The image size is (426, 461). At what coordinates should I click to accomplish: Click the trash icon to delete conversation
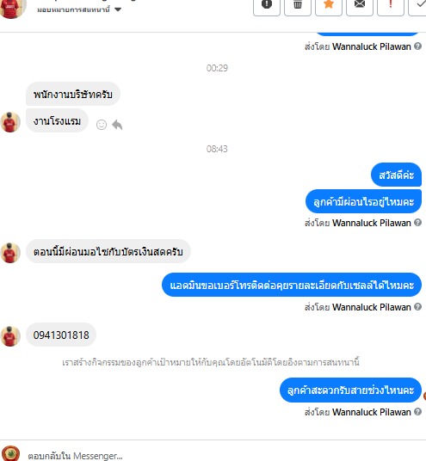(298, 5)
